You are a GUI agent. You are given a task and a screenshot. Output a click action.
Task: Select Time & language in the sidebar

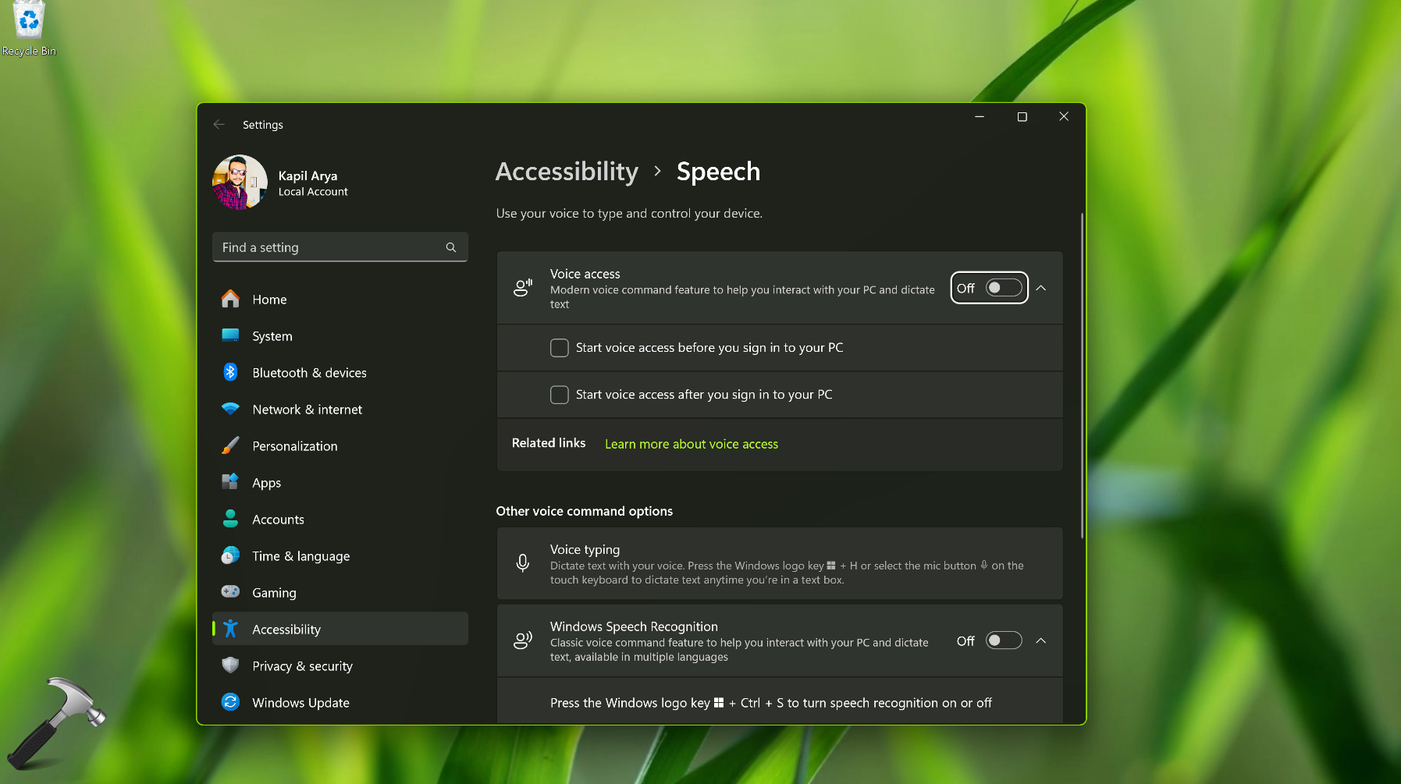[300, 556]
